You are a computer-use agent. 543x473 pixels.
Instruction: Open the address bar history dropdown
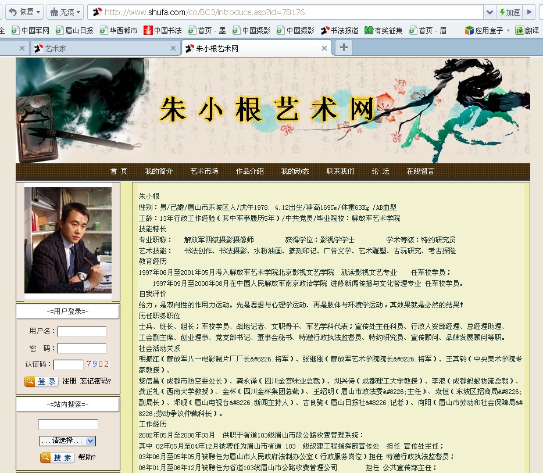tap(490, 12)
